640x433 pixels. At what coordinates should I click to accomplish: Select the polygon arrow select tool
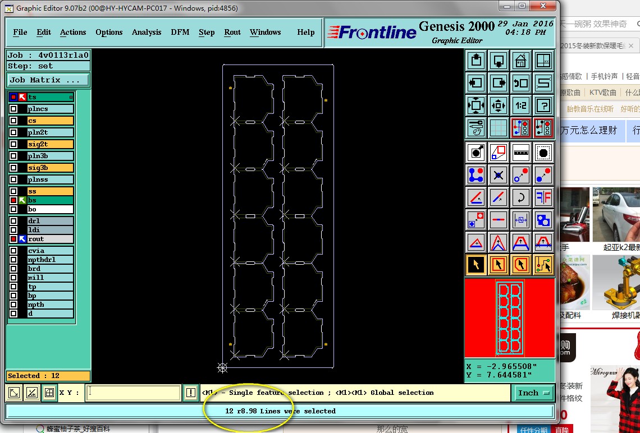pyautogui.click(x=521, y=265)
